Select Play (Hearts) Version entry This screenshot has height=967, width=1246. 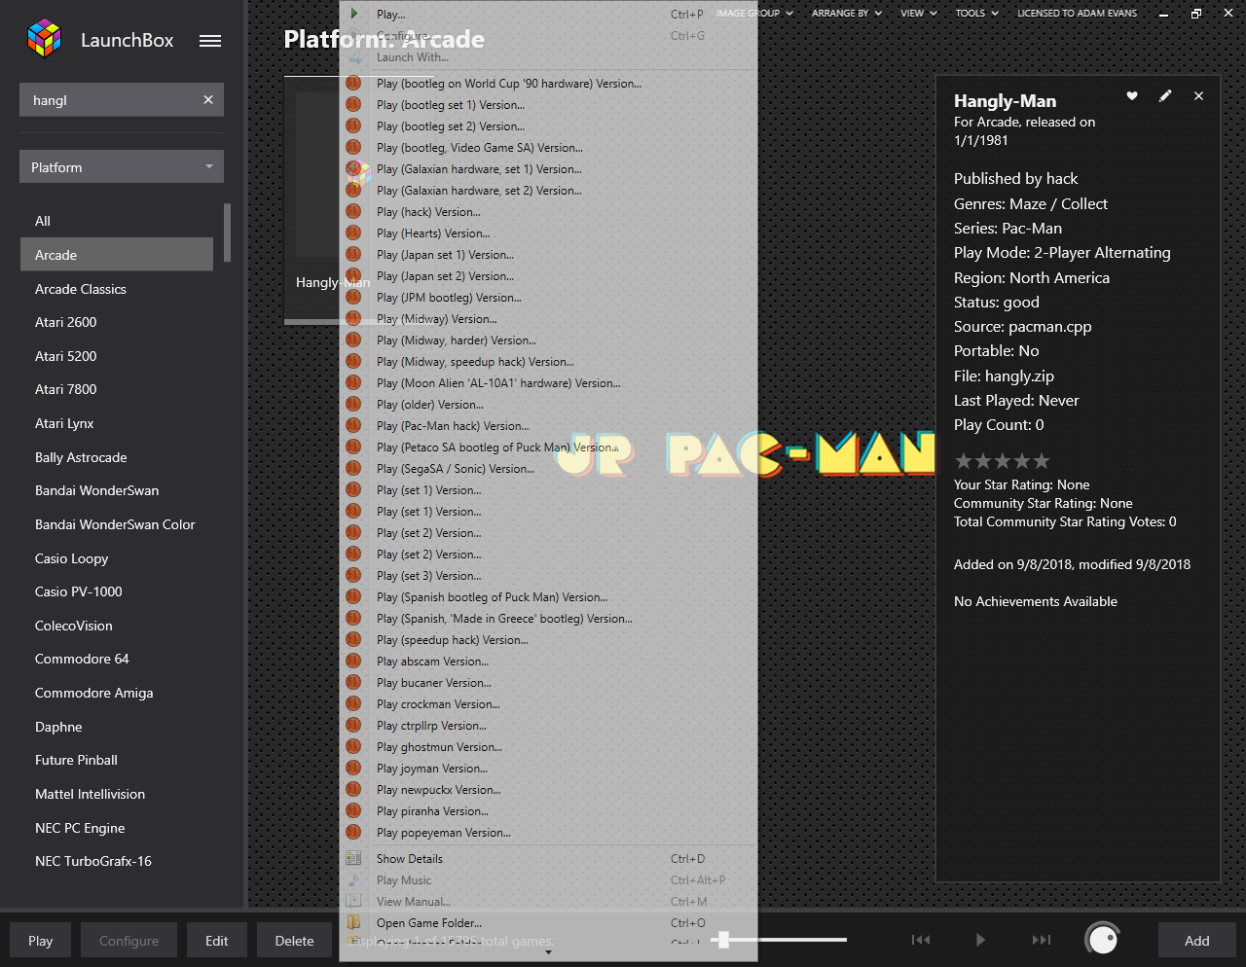click(x=548, y=233)
